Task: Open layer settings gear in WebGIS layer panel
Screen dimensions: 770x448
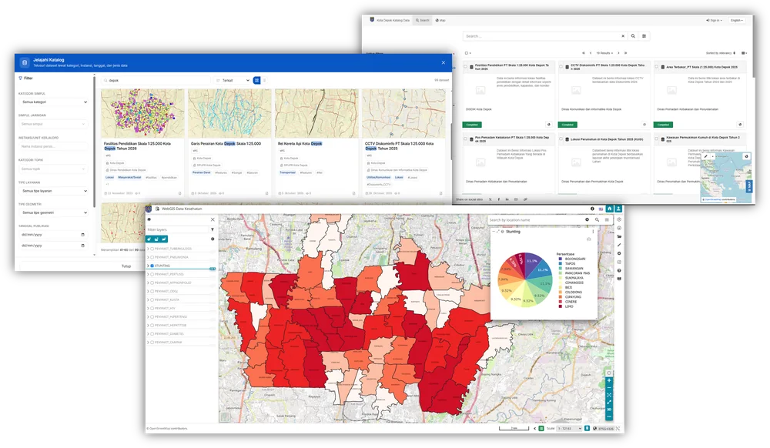Action: coord(213,239)
